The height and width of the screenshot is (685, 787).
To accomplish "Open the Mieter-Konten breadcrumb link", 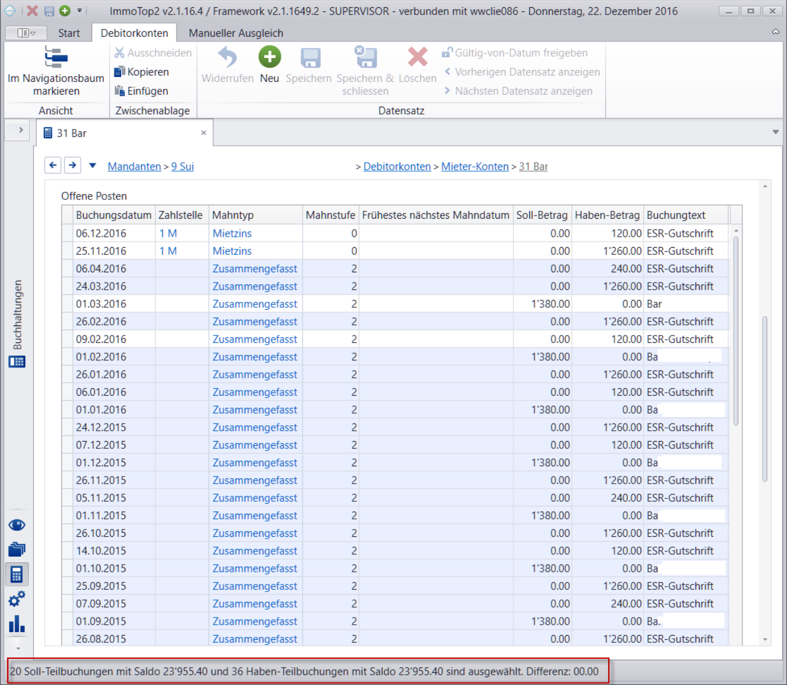I will [x=475, y=166].
